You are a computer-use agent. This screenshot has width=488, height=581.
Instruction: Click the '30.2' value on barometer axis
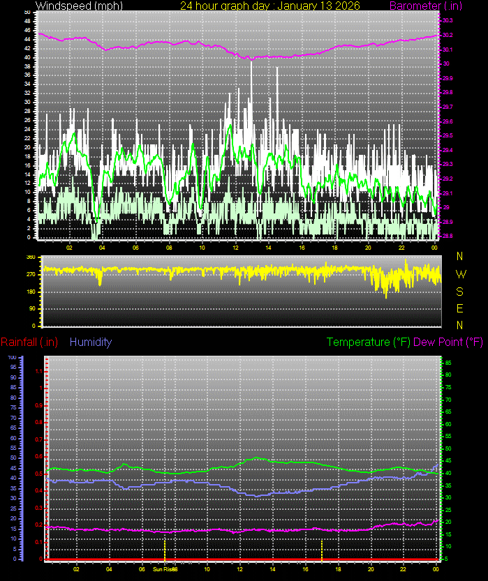[448, 35]
